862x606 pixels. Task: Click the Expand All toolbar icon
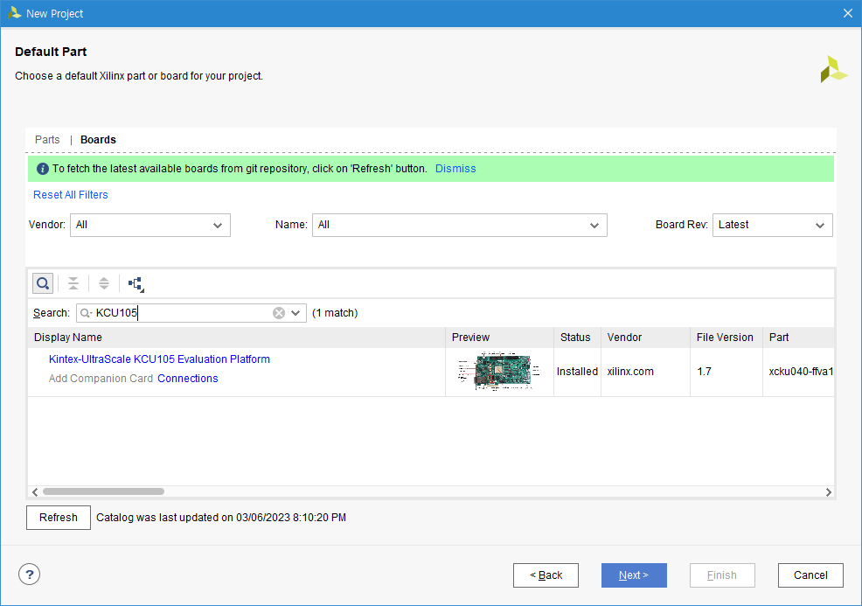point(104,283)
